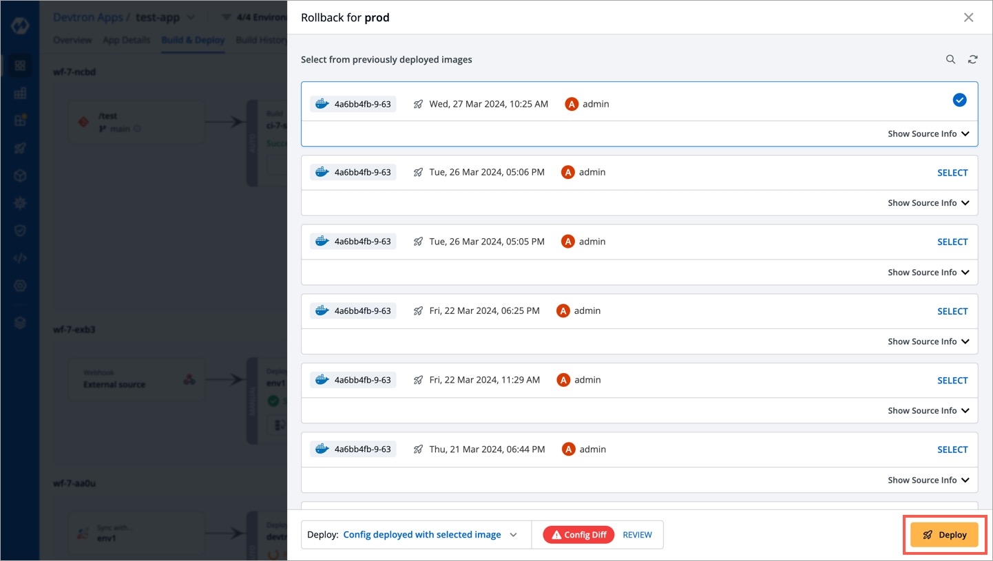Viewport: 993px width, 561px height.
Task: Search previously deployed images with the magnifier icon
Action: [x=950, y=60]
